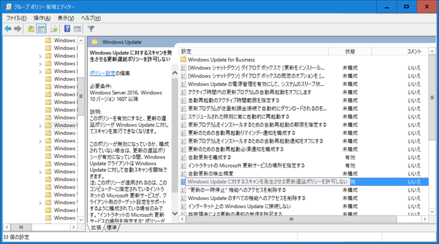Click the ポリシー設定 link
Screen dimensions: 439x244
(x=103, y=73)
